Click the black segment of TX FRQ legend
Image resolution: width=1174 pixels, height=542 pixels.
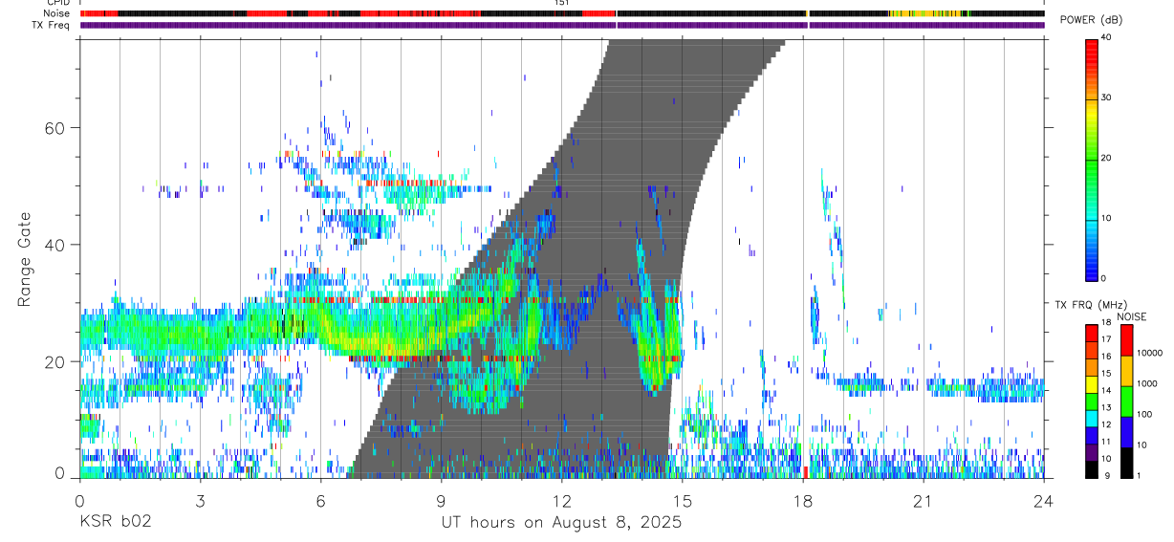click(1091, 469)
